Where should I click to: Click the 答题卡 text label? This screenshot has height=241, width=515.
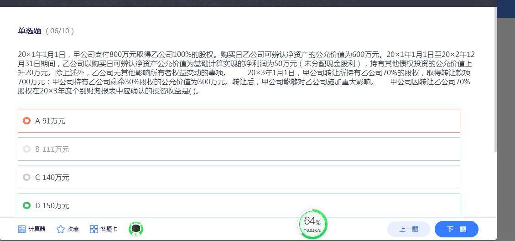pos(109,229)
